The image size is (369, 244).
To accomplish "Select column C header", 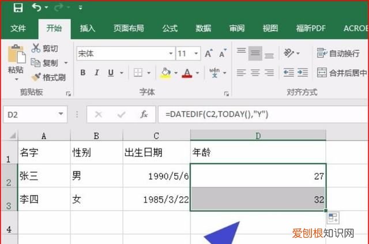I will 156,136.
